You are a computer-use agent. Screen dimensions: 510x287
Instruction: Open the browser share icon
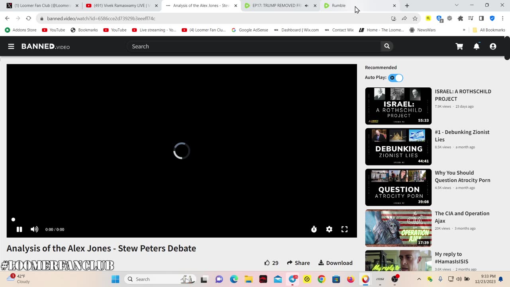point(404,18)
